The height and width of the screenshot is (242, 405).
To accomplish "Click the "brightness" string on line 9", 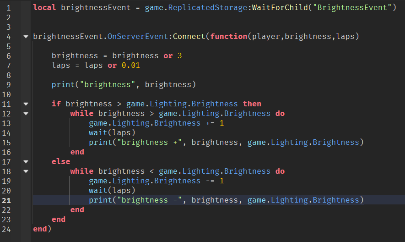I will (x=108, y=85).
